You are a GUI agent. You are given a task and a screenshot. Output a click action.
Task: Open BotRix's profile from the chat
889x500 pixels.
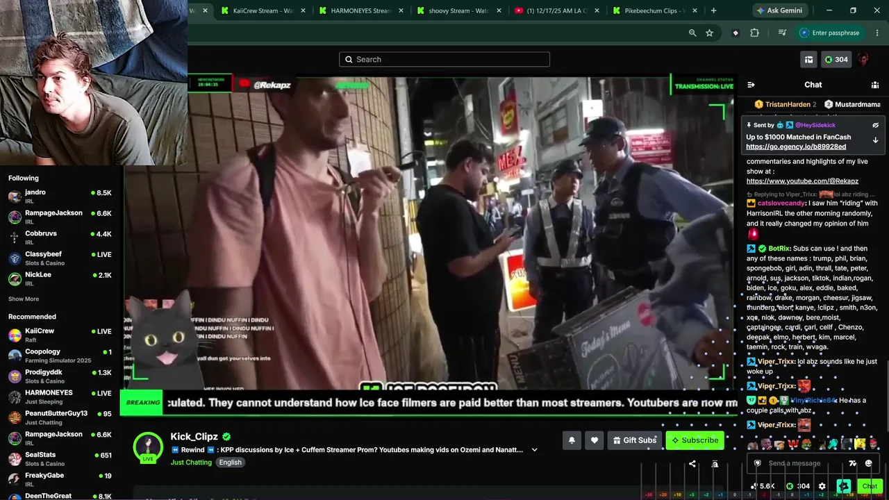coord(779,248)
